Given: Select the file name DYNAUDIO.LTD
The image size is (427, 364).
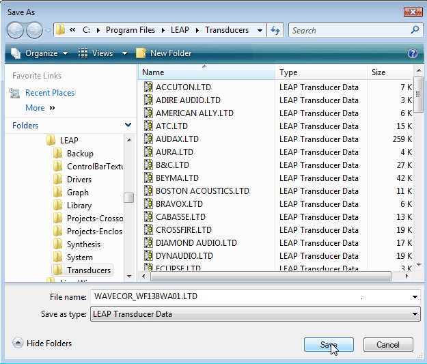Looking at the screenshot, I should (x=184, y=256).
